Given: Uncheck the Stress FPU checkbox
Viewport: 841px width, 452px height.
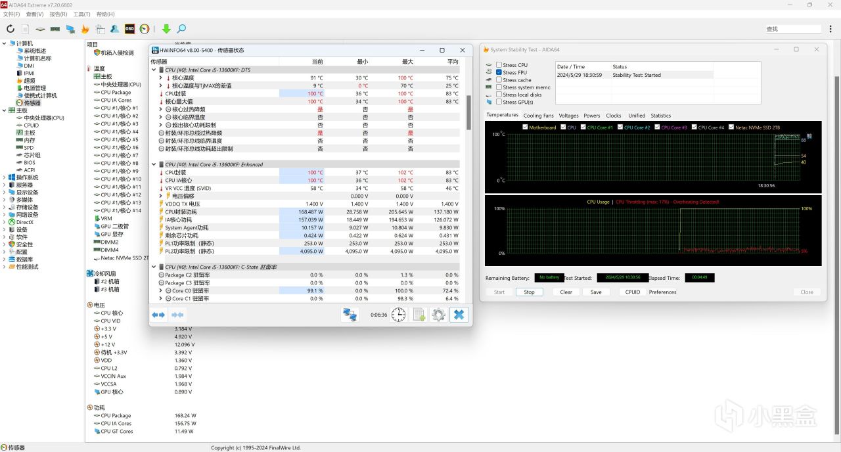Looking at the screenshot, I should 499,72.
